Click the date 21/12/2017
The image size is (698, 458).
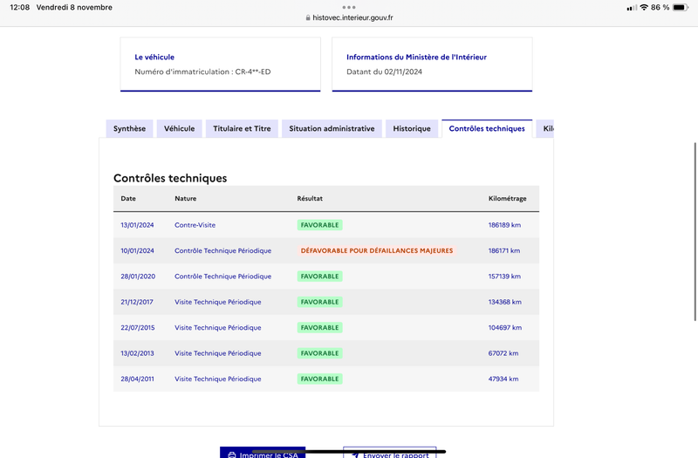[137, 302]
